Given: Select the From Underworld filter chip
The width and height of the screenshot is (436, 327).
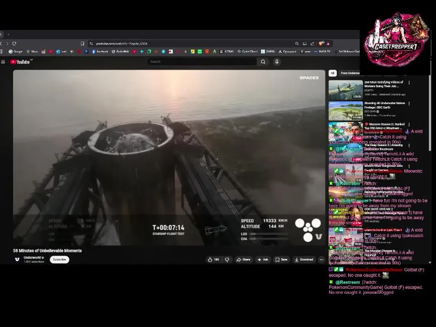Looking at the screenshot, I should pyautogui.click(x=350, y=73).
